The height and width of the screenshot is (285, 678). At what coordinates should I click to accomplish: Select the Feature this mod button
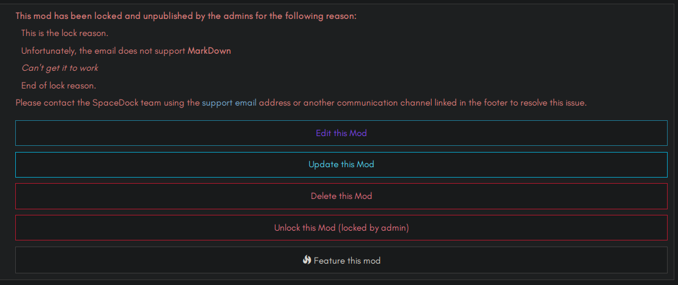tap(347, 261)
